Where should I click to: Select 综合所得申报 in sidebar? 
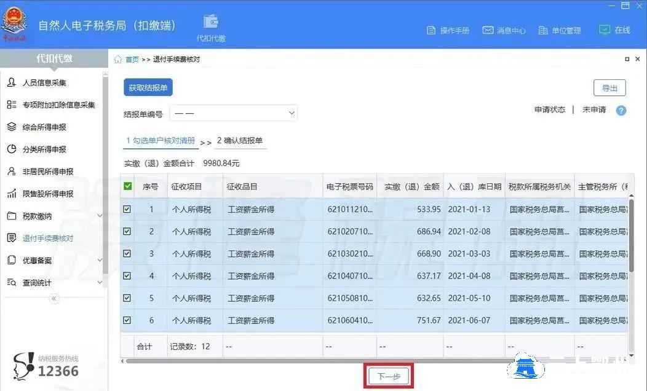[44, 127]
